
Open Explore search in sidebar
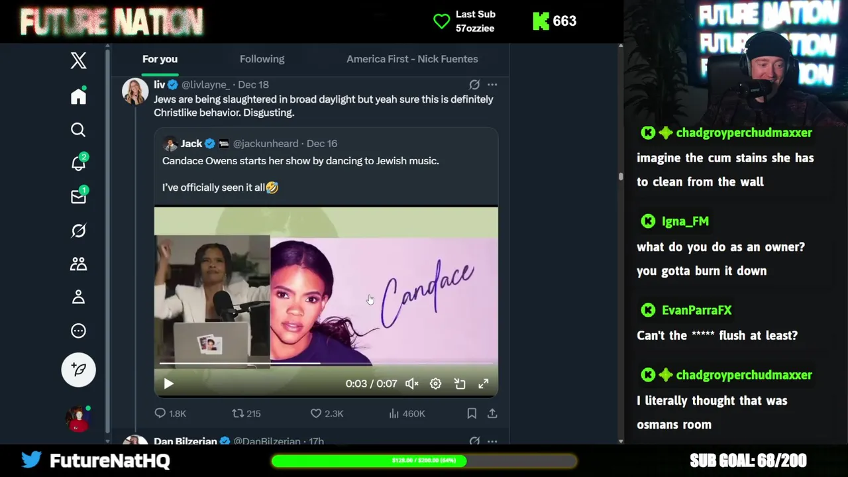click(78, 130)
